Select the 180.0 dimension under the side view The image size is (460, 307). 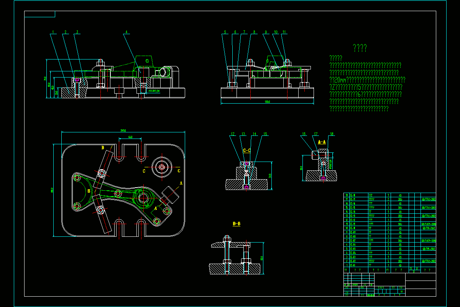pos(267,102)
